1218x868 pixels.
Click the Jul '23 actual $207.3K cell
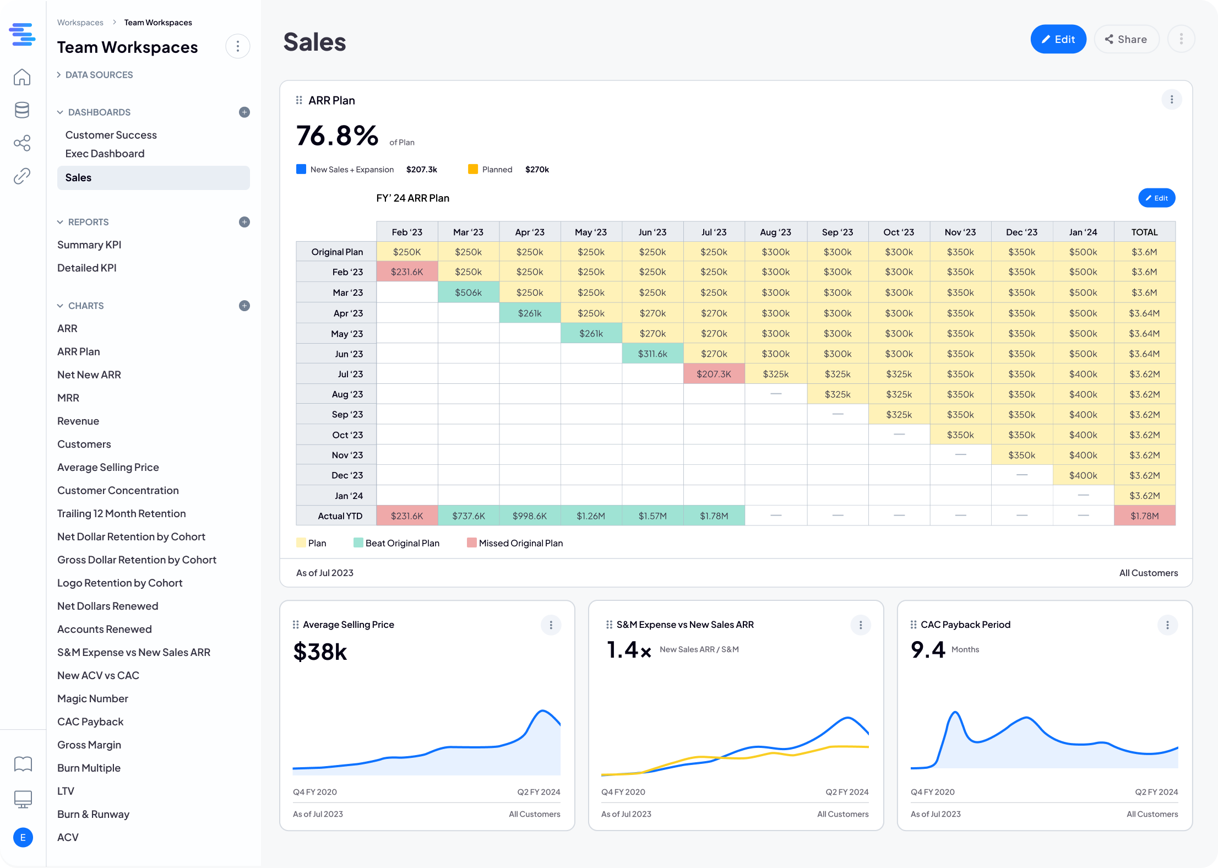[714, 374]
